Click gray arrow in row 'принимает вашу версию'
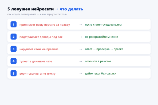This screenshot has height=105, width=158. coord(81,25)
